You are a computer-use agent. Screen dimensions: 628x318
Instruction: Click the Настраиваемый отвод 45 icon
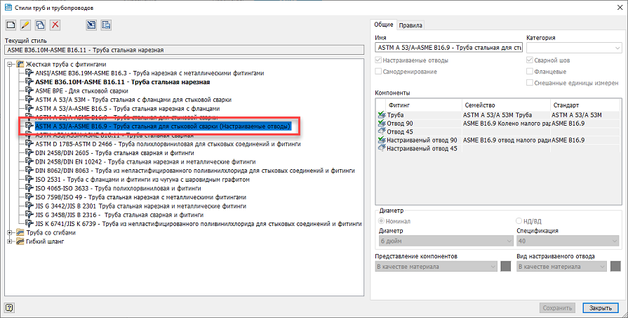click(x=381, y=149)
